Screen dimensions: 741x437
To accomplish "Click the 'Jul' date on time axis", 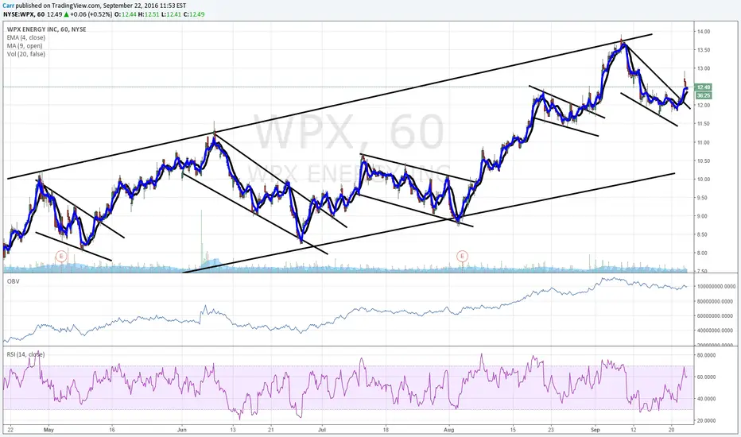I will [322, 430].
